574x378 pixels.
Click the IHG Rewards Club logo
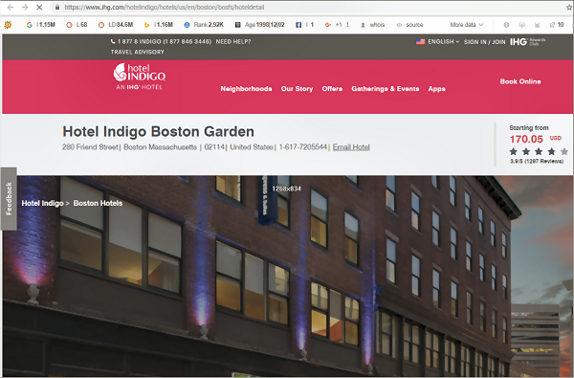point(527,42)
